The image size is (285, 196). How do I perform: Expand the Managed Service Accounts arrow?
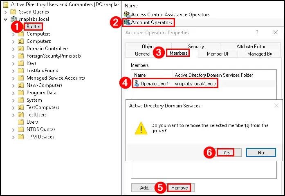(x=13, y=78)
